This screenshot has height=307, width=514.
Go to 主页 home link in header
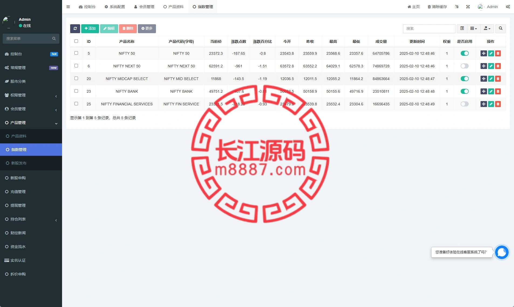click(413, 7)
